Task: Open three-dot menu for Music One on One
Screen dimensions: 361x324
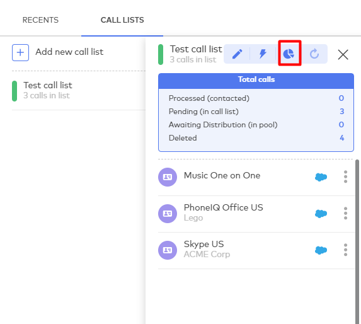Action: click(x=345, y=176)
